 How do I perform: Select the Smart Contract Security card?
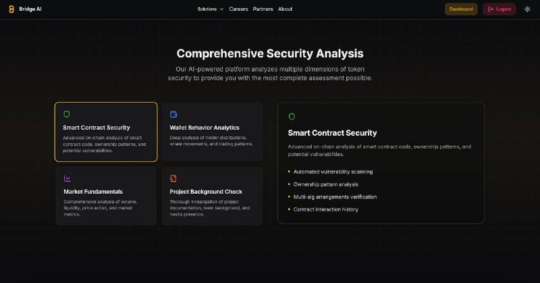click(106, 132)
